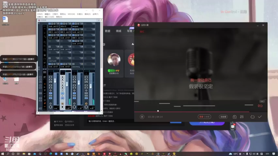Adjust the fourth channel volume fader
The width and height of the screenshot is (278, 156).
91,86
